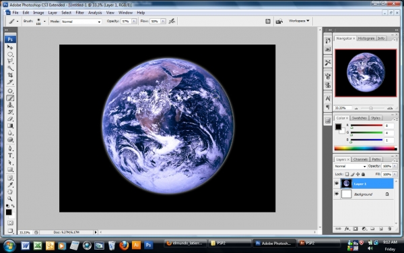
Task: Click the Go to Bridge icon
Action: click(279, 21)
